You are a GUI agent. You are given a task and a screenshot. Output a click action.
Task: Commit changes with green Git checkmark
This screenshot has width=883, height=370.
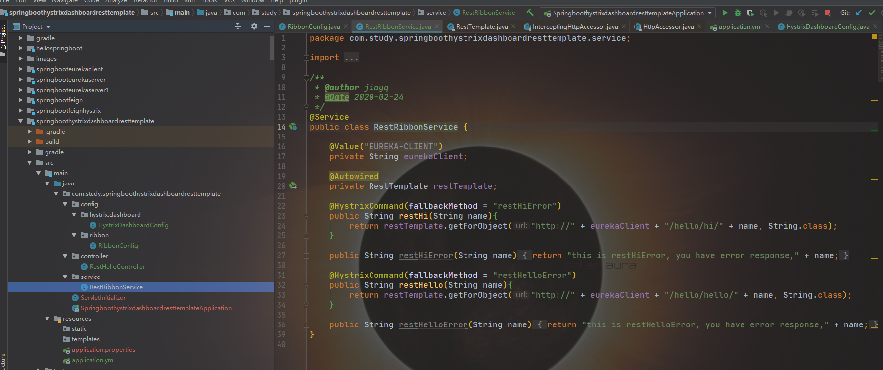872,13
